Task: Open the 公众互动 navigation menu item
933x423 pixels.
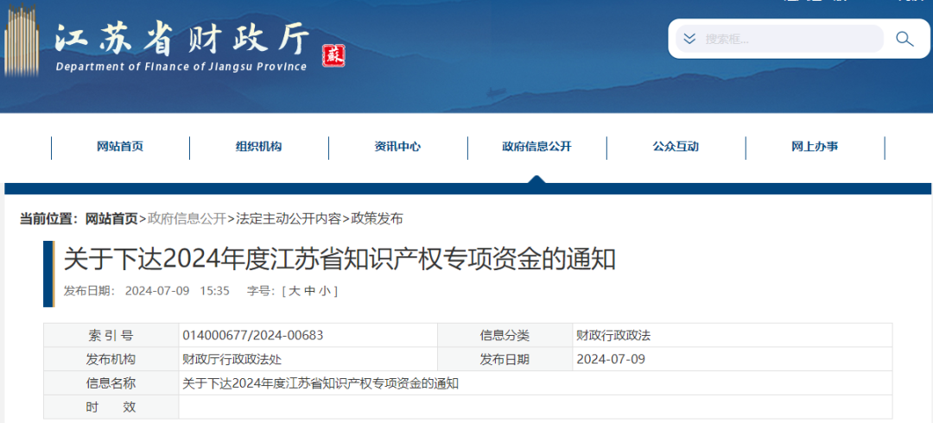Action: point(676,147)
